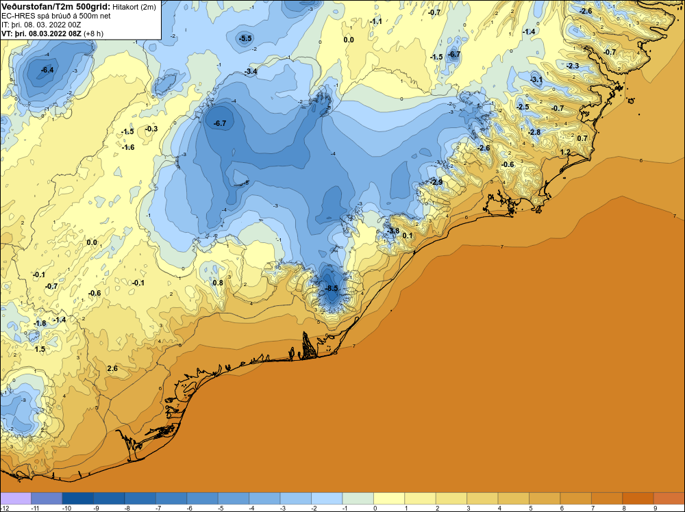
Task: Select the 1.2 temperature label
Action: point(565,152)
